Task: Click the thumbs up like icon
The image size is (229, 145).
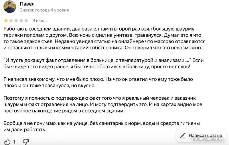Action: [x=7, y=141]
